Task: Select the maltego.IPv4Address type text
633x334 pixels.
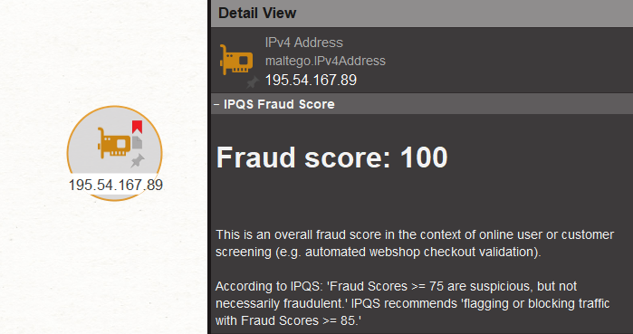Action: [325, 61]
